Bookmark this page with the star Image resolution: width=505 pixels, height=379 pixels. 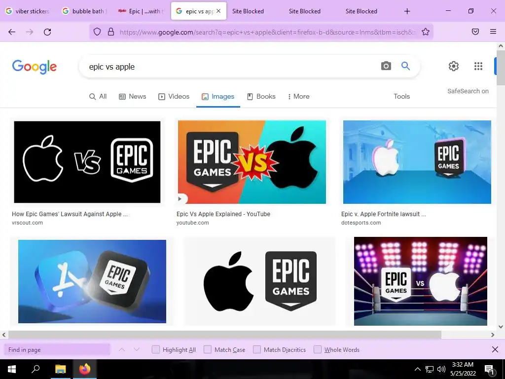coord(426,32)
